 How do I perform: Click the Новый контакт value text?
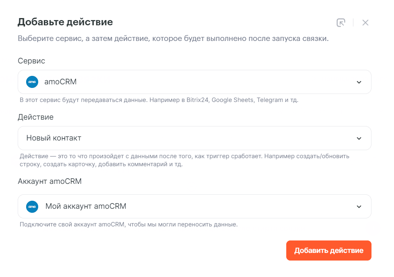tap(54, 138)
